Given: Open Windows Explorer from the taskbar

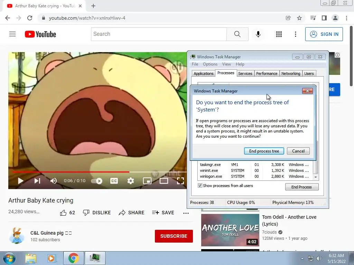Looking at the screenshot, I should coord(31,258).
